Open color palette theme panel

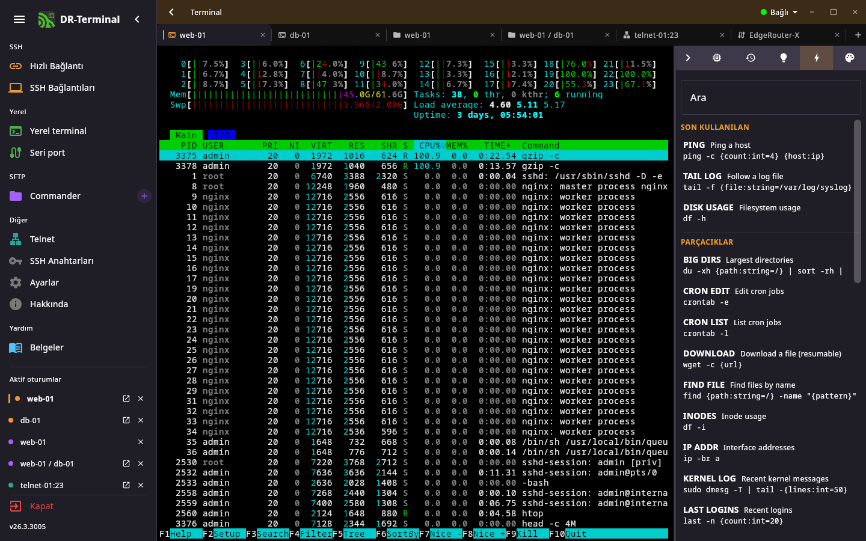click(x=849, y=58)
